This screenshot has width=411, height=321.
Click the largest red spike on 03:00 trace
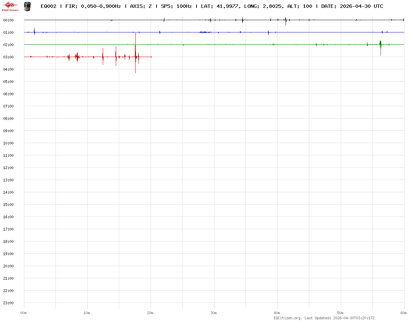135,55
